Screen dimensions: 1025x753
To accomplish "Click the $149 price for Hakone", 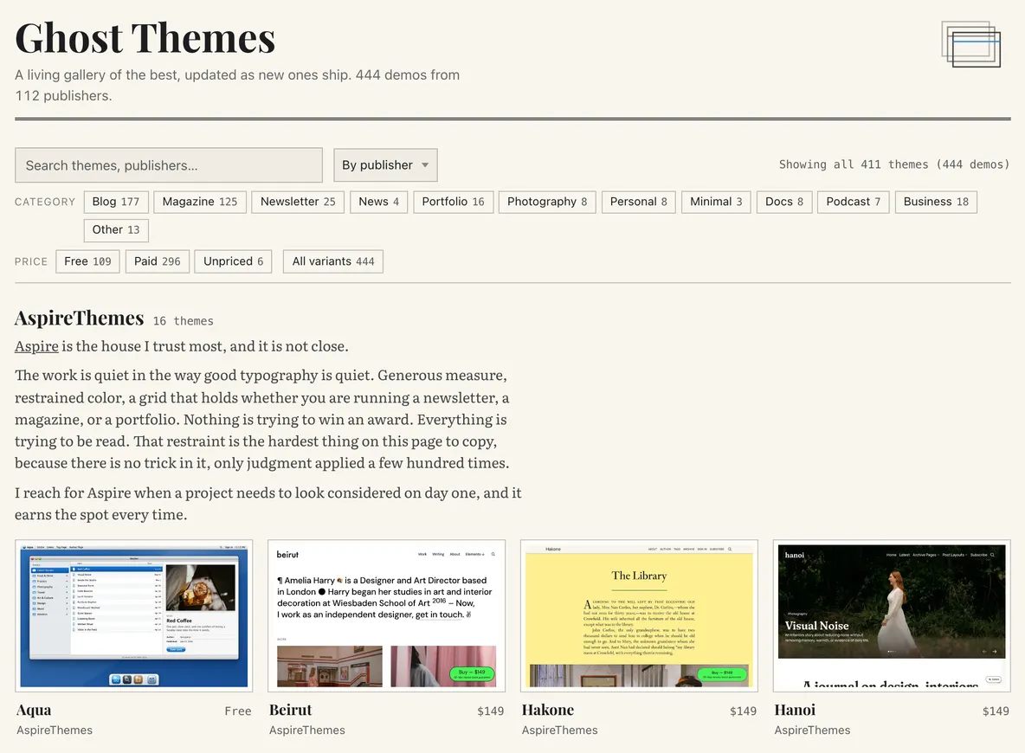I will pyautogui.click(x=744, y=711).
